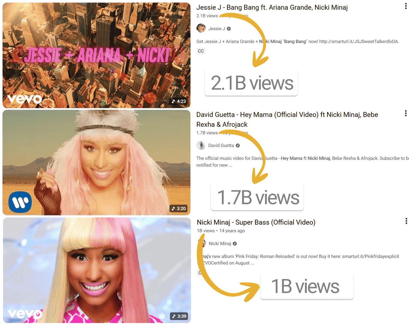
Task: Open the Super Bass video thumbnail
Action: pyautogui.click(x=97, y=270)
